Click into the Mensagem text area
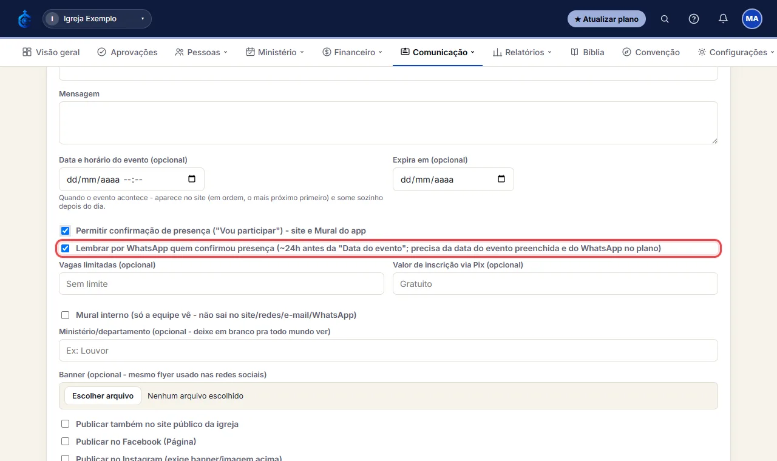 388,123
